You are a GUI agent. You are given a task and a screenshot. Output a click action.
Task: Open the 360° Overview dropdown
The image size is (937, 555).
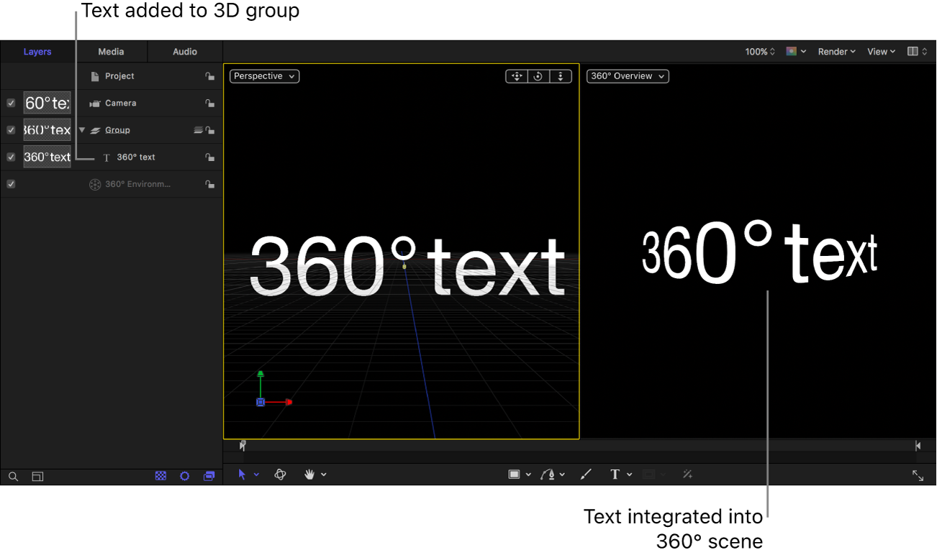627,75
